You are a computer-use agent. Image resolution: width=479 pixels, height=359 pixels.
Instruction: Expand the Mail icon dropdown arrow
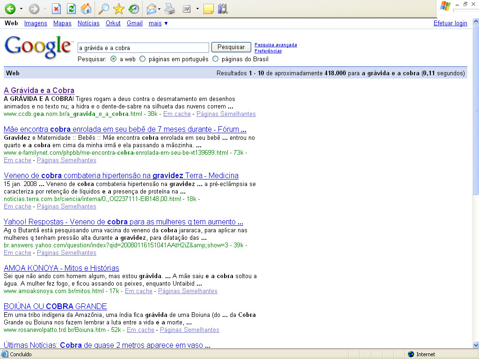[x=160, y=9]
